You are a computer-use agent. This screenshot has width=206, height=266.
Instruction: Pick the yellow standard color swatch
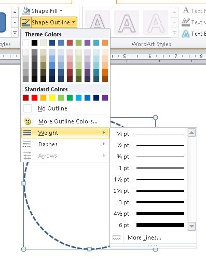(52, 98)
